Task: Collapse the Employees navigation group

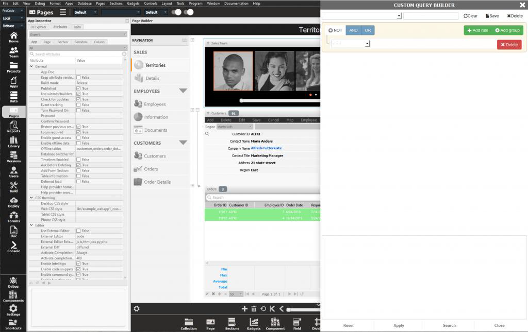Action: [x=183, y=91]
